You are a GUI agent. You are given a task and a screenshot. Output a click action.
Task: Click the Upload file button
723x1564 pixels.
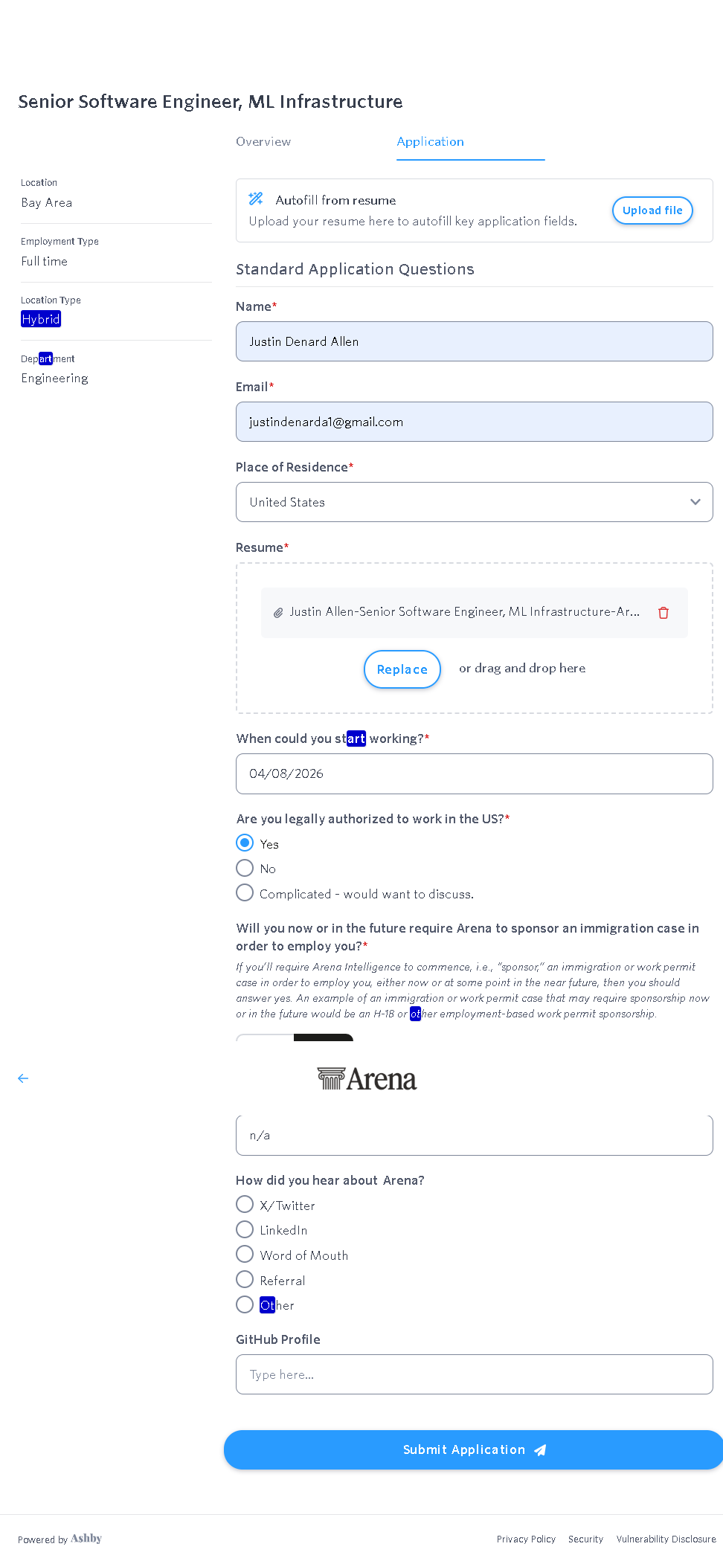(652, 210)
